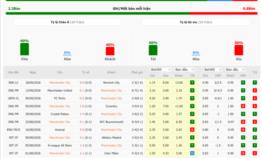Expand the second Ban đầu handicap dropdown

tap(235, 70)
